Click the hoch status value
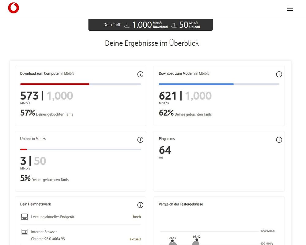Viewport: 306px width, 245px height. (137, 217)
